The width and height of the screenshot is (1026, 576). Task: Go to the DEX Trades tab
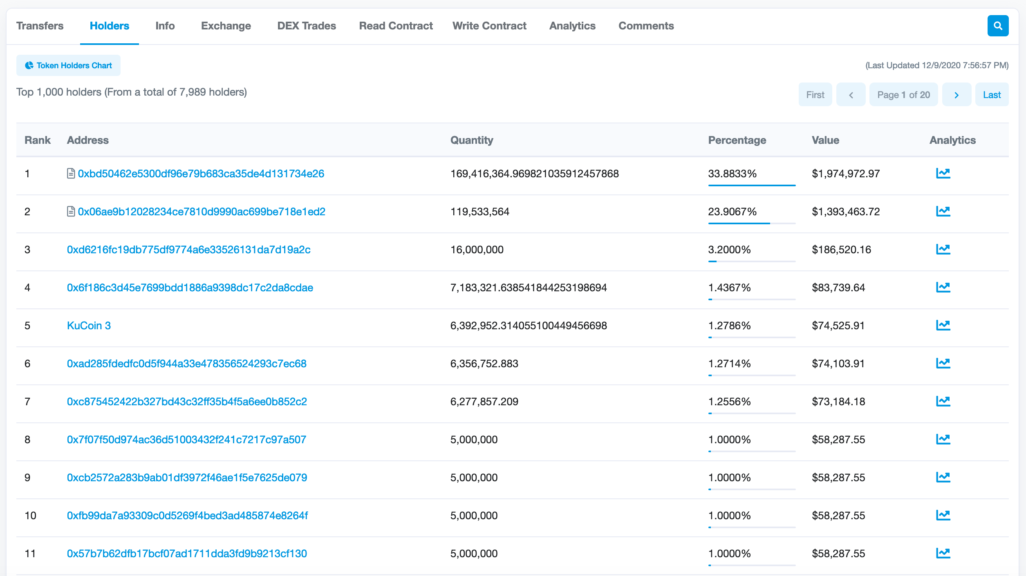[x=307, y=26]
